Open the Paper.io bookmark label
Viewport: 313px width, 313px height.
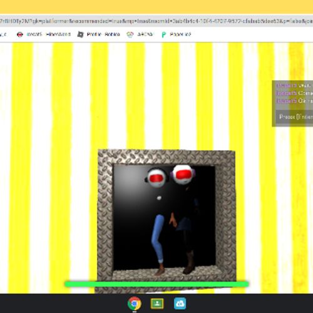(x=180, y=34)
